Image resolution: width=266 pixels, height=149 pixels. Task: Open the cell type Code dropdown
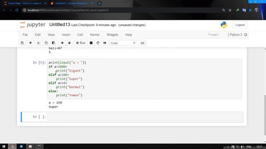(123, 43)
